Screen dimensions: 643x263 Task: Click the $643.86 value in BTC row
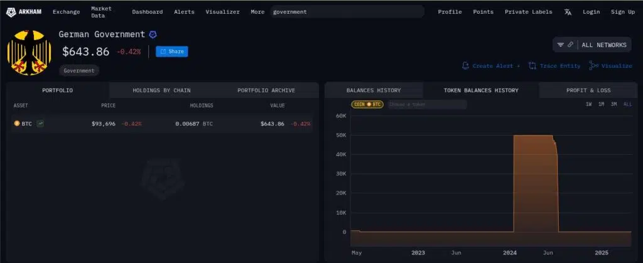coord(273,124)
